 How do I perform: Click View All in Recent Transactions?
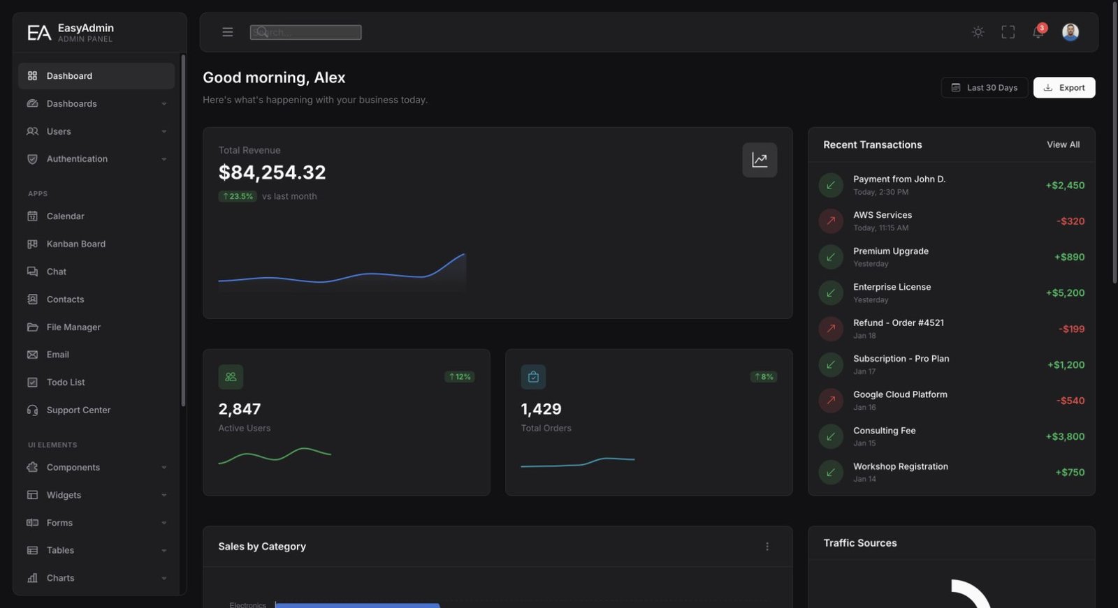point(1063,145)
